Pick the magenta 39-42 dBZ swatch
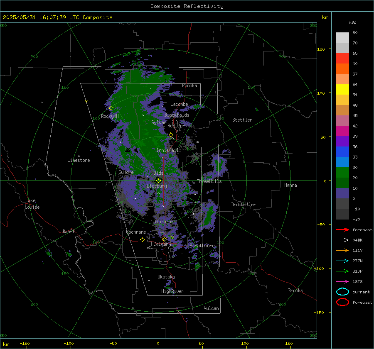 click(342, 131)
